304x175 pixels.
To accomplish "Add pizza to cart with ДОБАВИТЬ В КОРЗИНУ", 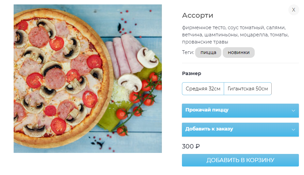I will (240, 160).
